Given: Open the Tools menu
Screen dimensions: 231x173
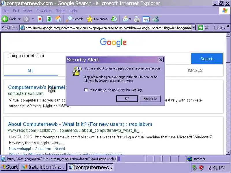Looking at the screenshot, I should click(x=61, y=11).
